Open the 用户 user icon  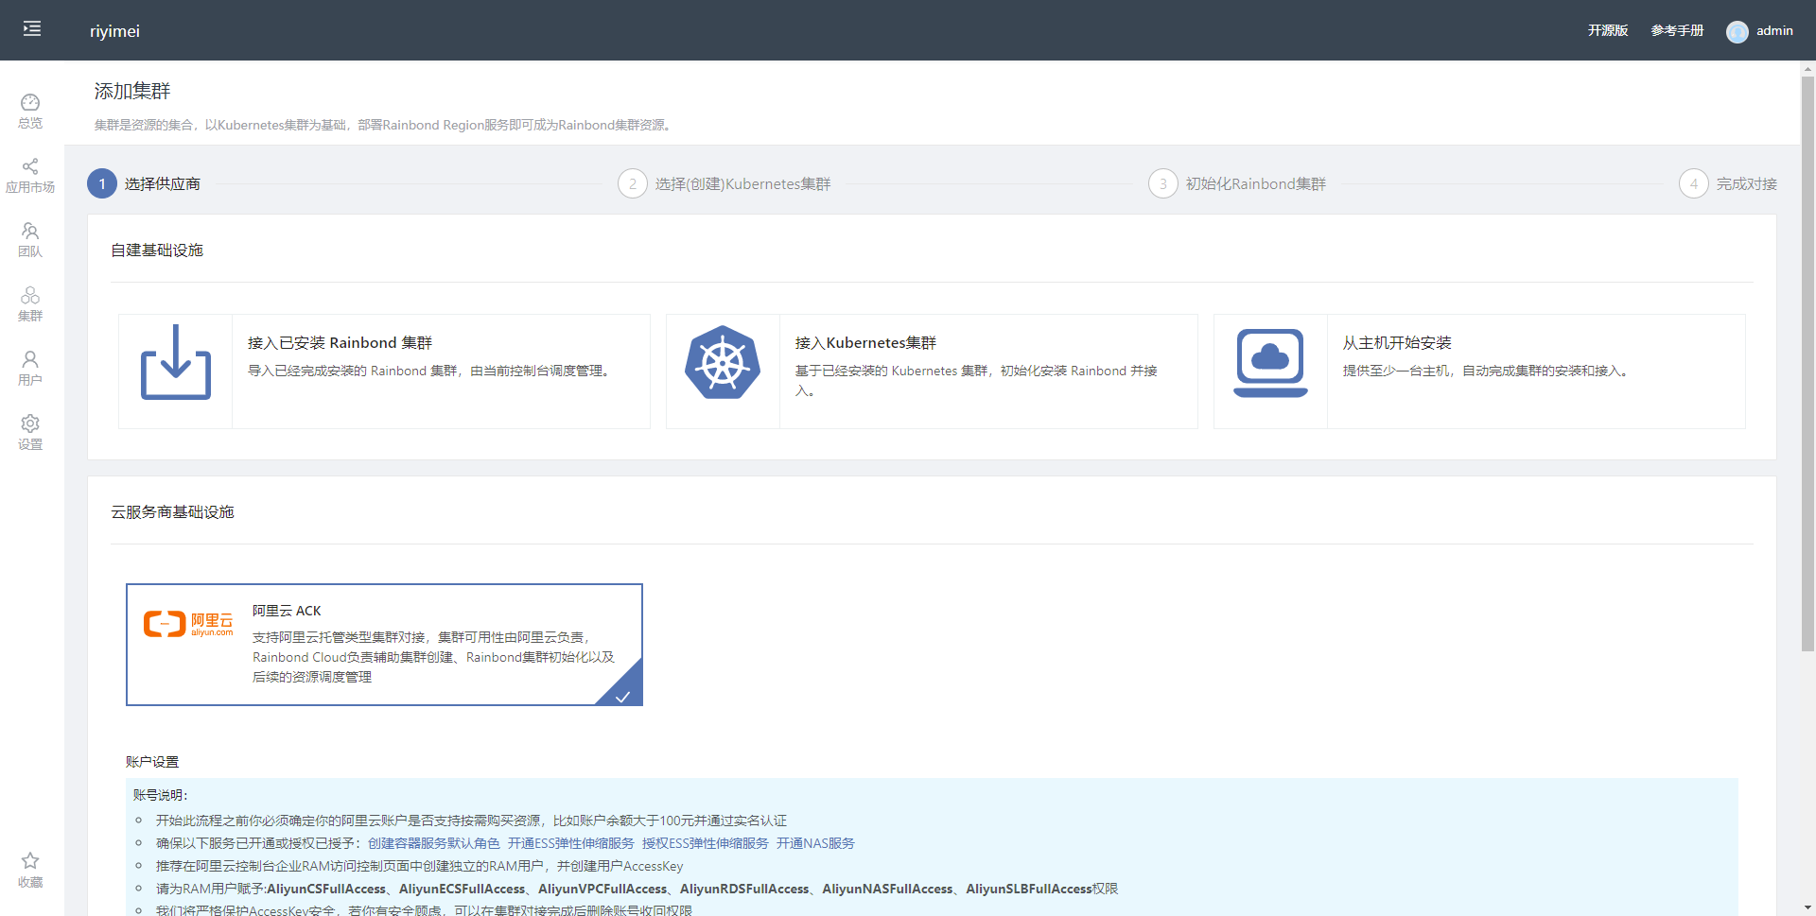(x=30, y=359)
